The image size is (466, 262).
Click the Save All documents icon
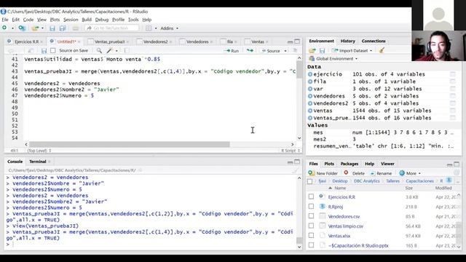(63, 28)
